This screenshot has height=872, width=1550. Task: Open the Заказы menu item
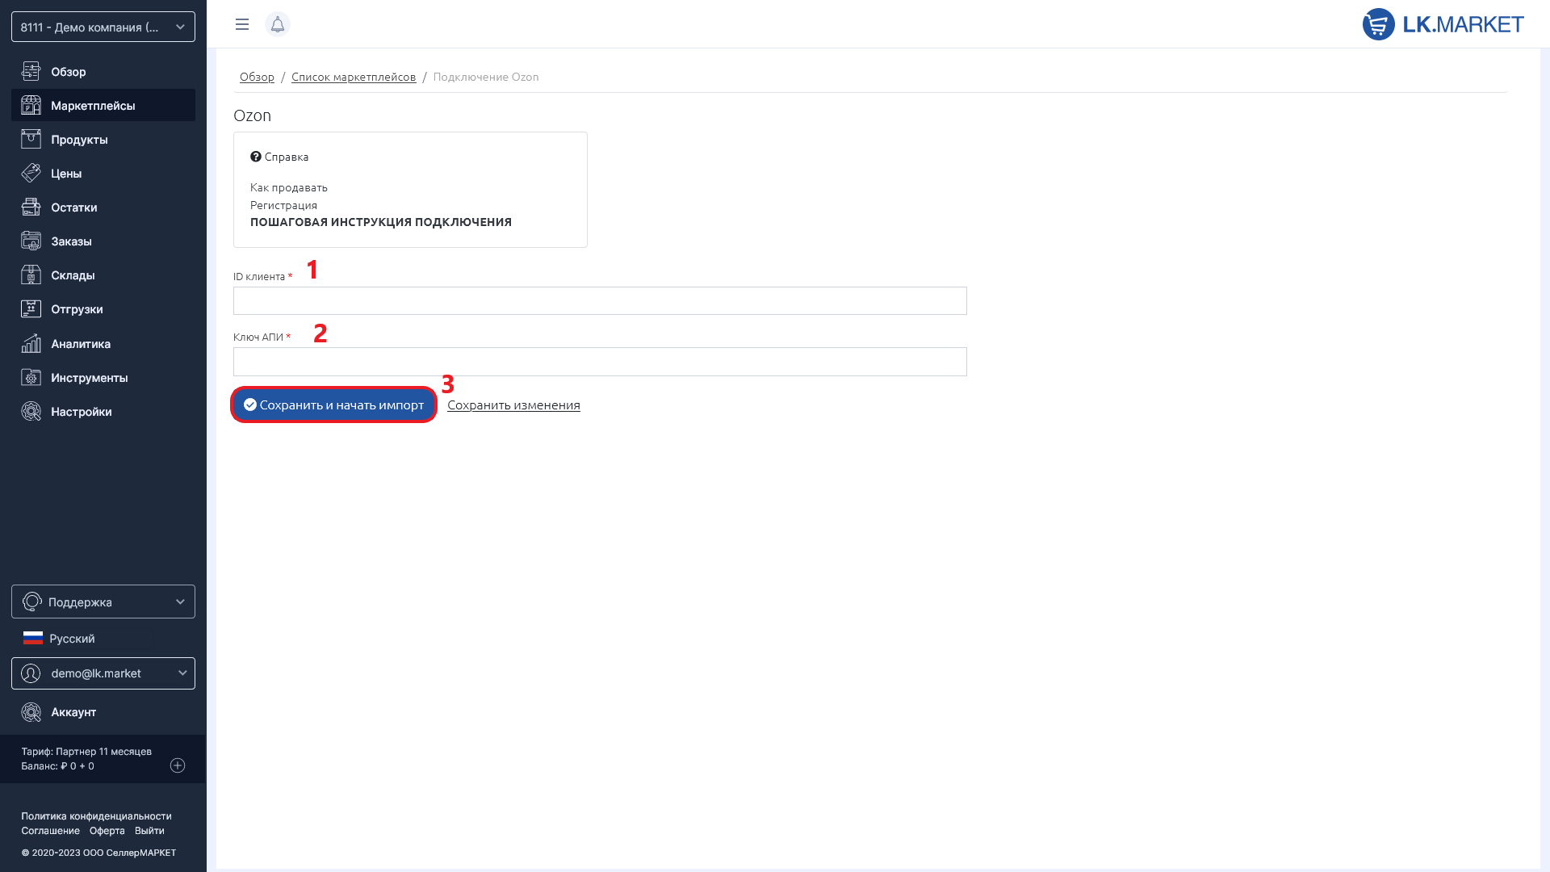[71, 241]
